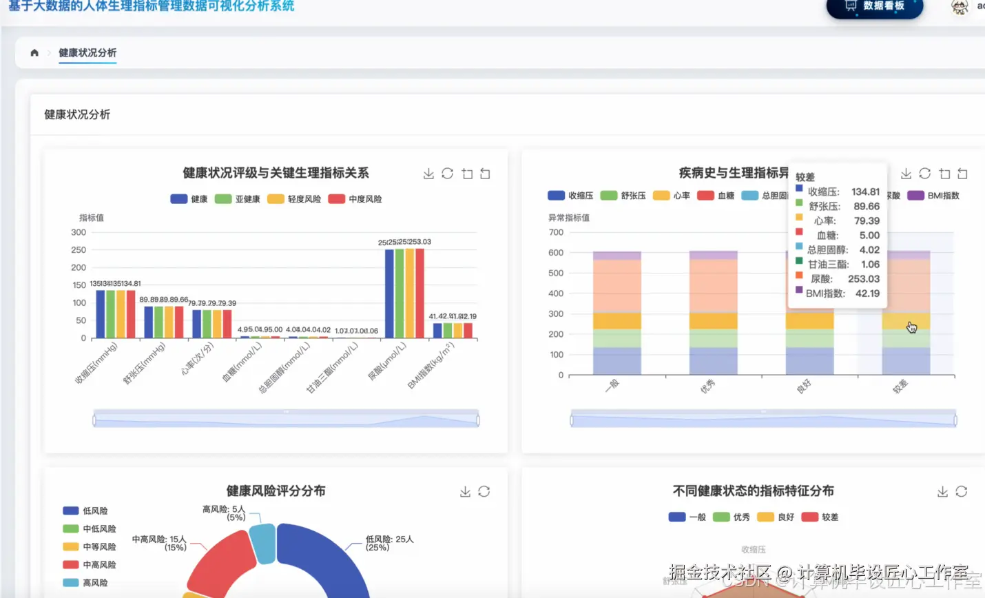Toggle 低风险 in the pie legend
This screenshot has height=598, width=985.
click(85, 511)
